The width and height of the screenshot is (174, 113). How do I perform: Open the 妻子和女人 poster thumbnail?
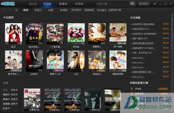coord(13,61)
